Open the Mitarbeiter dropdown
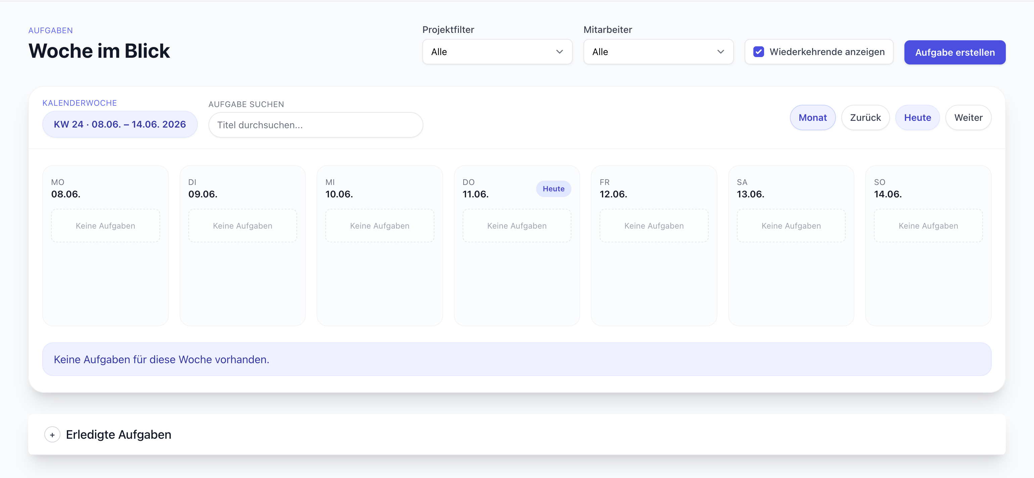The width and height of the screenshot is (1034, 478). (x=658, y=52)
